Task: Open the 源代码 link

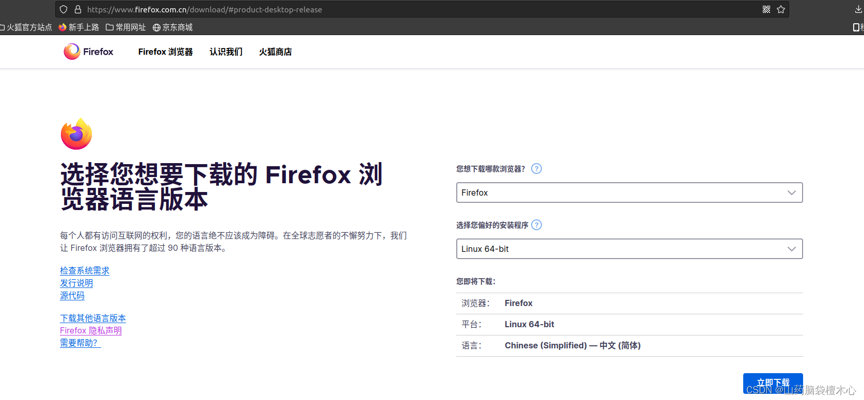Action: [x=72, y=295]
